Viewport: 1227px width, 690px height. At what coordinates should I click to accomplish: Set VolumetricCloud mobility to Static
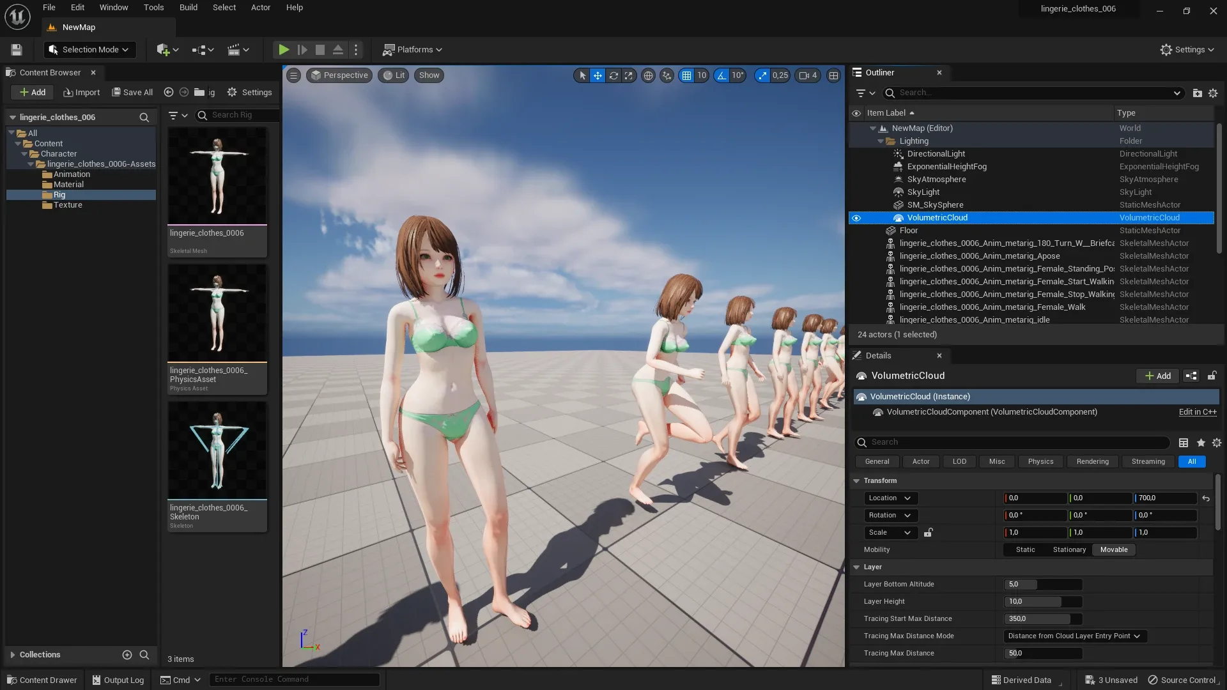(x=1025, y=549)
